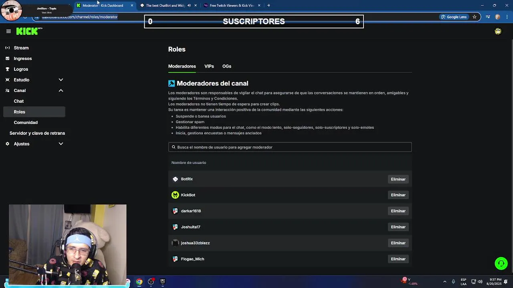Viewport: 513px width, 288px height.
Task: Select the Ingresos icon in sidebar
Action: click(x=7, y=58)
